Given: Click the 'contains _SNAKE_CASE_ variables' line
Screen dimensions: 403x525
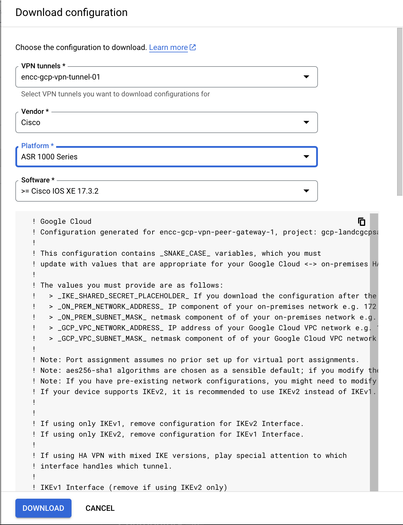Looking at the screenshot, I should 177,253.
